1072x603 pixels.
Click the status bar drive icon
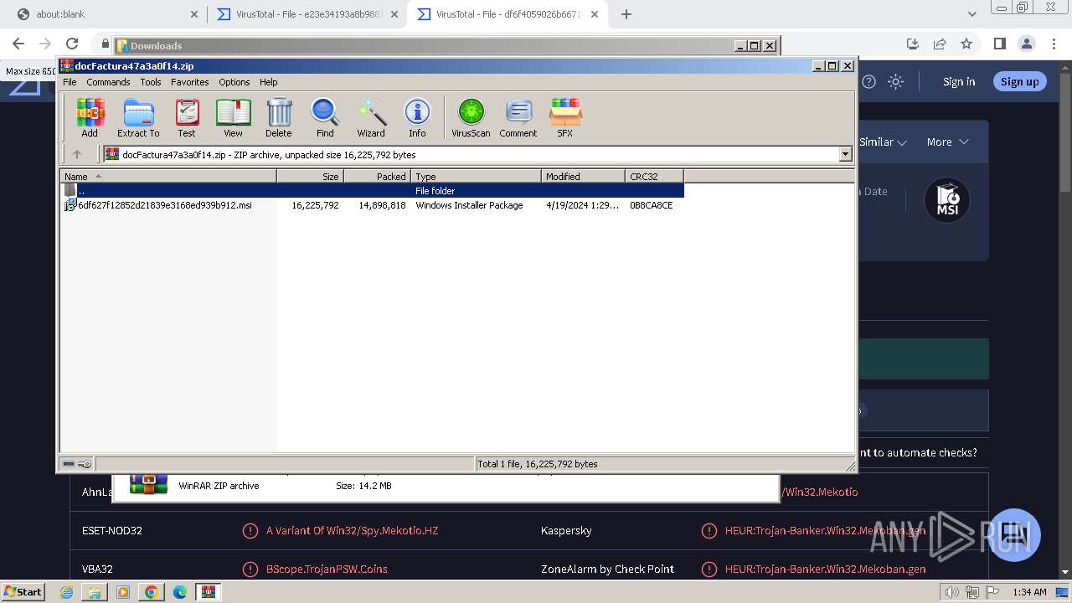[x=69, y=463]
